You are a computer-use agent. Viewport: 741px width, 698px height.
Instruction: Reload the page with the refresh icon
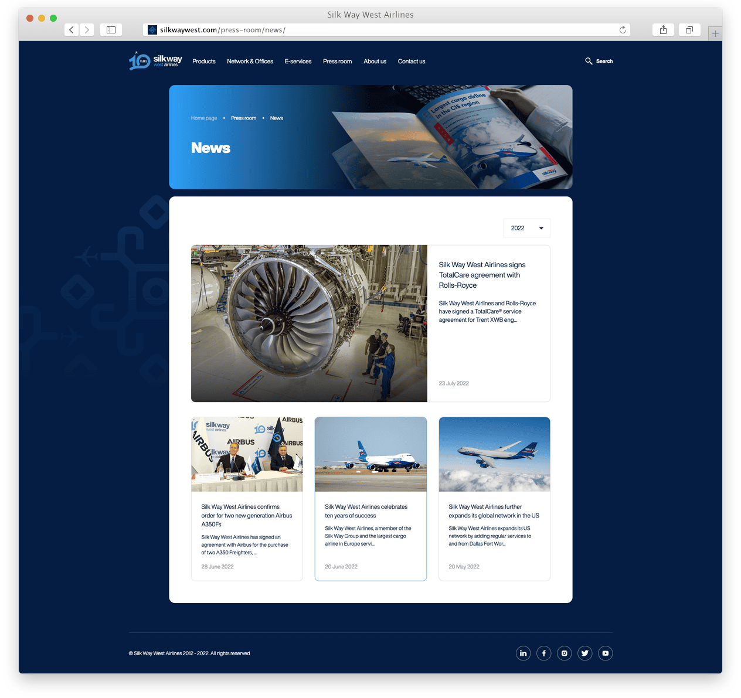tap(623, 30)
